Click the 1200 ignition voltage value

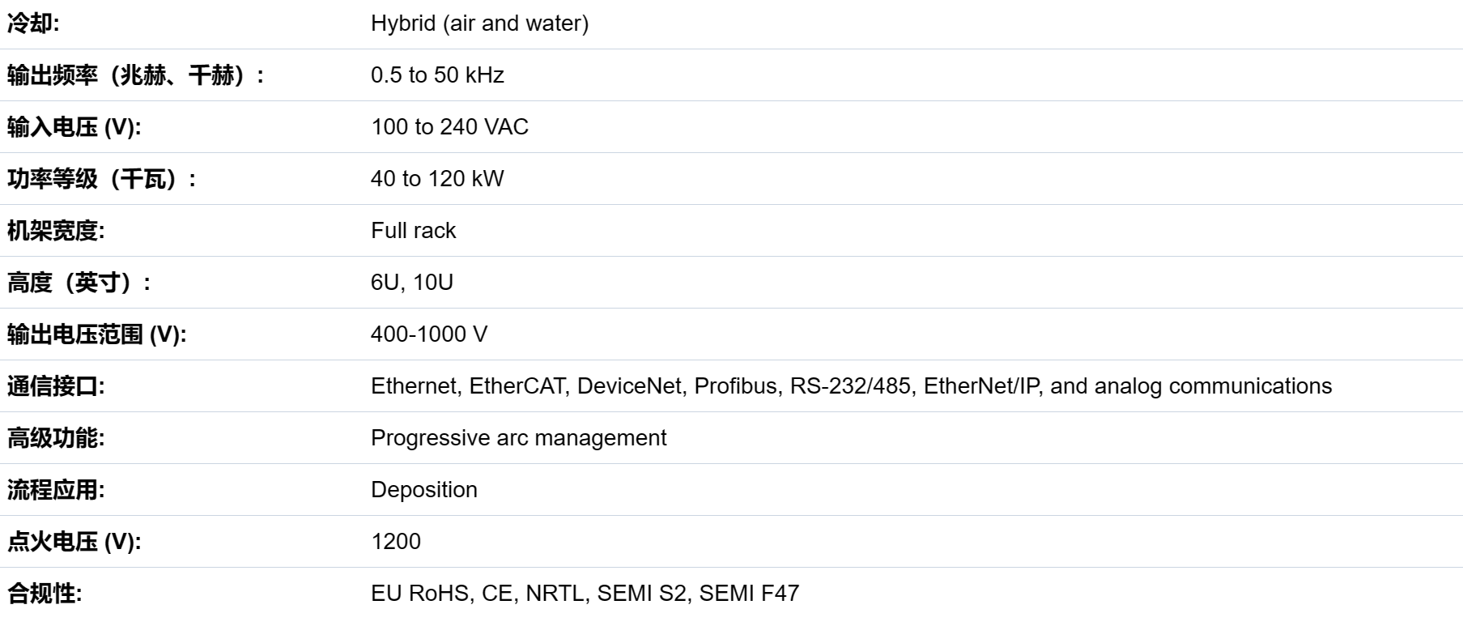point(396,542)
